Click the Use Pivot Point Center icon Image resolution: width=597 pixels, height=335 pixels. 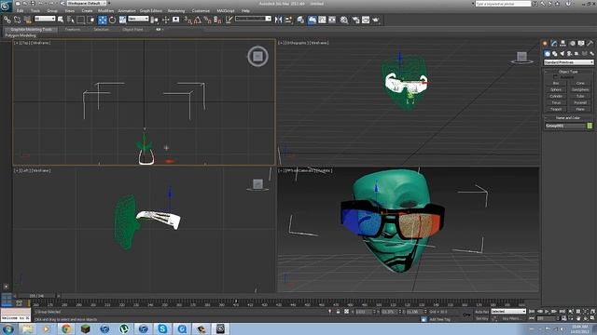click(155, 20)
